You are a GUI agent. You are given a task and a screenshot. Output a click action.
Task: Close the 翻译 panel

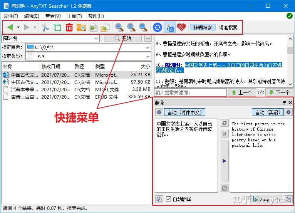[290, 102]
